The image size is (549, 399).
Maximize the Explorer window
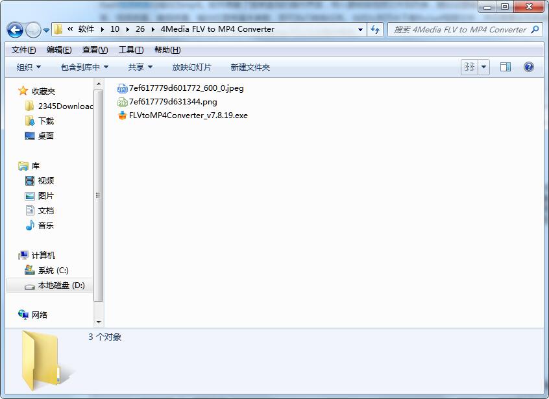[x=504, y=6]
